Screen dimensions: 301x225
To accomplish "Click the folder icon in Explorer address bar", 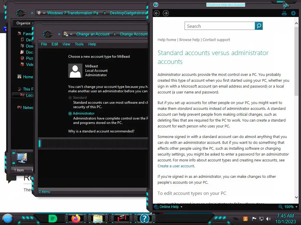I will 39,13.
